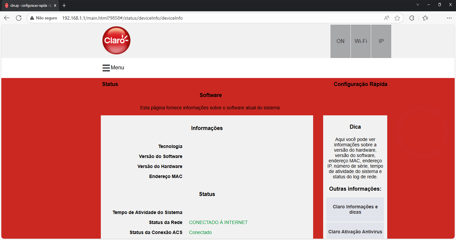Go back using the browser back arrow

[7, 18]
